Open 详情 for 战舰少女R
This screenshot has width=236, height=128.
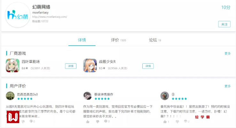coord(148,66)
